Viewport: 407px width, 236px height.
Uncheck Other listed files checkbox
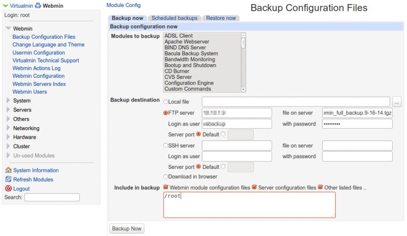(x=321, y=187)
